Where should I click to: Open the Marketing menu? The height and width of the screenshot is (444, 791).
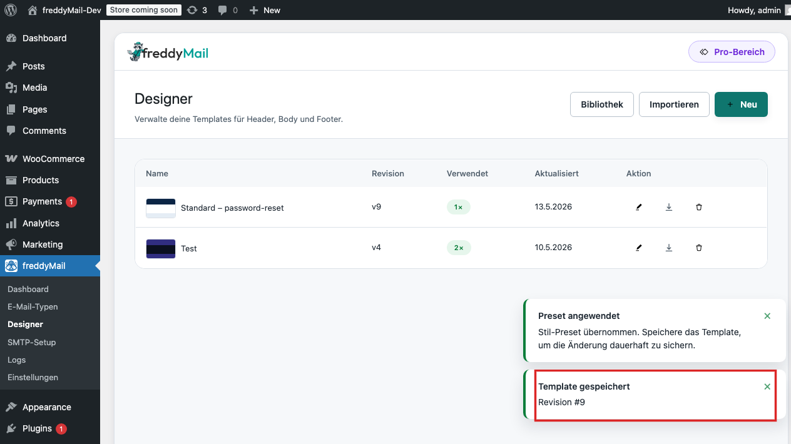coord(50,245)
